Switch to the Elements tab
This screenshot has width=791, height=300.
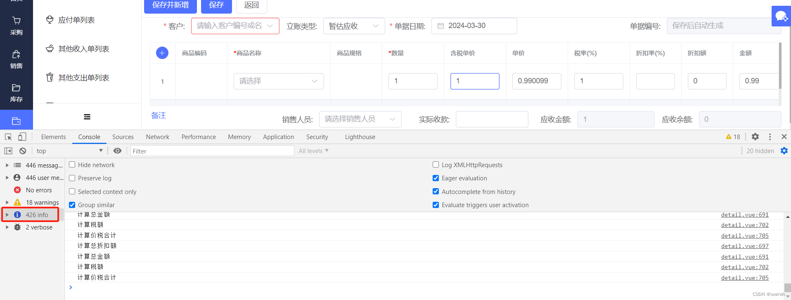point(53,137)
